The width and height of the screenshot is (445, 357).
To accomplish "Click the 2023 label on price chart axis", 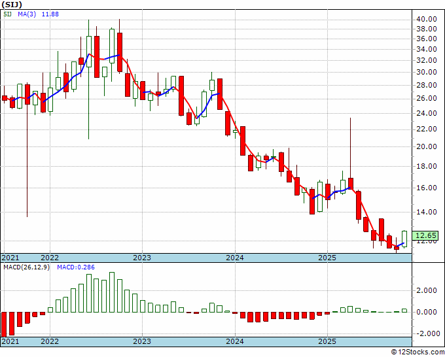I will pos(142,258).
